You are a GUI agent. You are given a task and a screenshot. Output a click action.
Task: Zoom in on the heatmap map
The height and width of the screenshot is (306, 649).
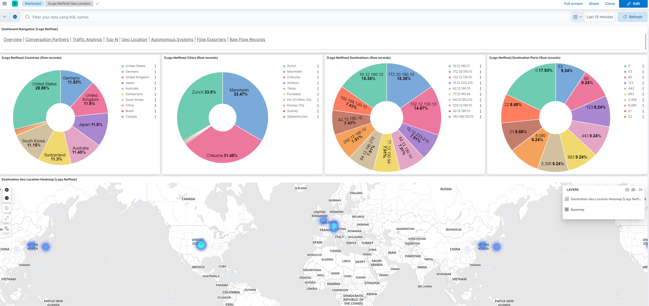tap(7, 190)
